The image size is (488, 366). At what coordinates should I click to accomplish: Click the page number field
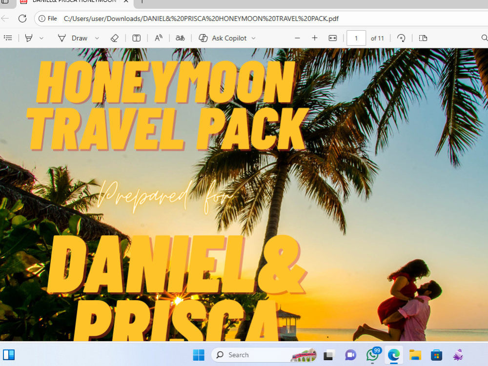point(356,38)
